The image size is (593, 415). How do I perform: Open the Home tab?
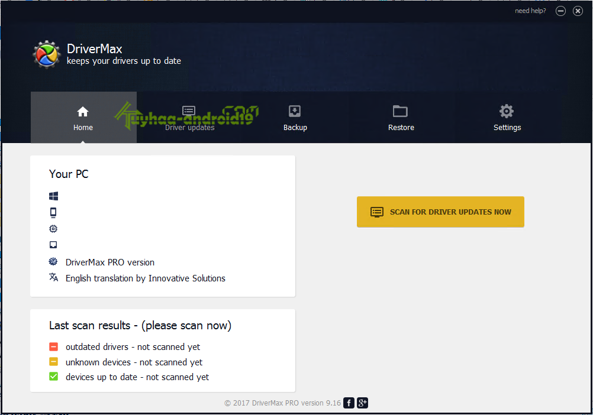pyautogui.click(x=83, y=118)
